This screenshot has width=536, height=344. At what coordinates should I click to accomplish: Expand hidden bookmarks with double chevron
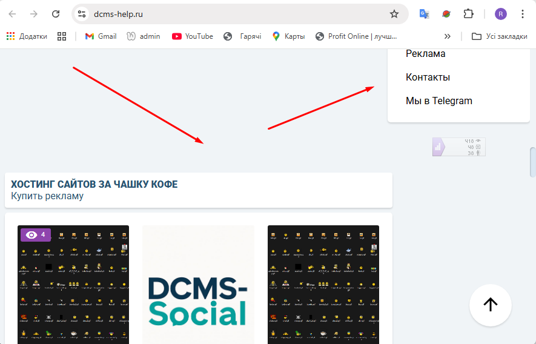448,36
